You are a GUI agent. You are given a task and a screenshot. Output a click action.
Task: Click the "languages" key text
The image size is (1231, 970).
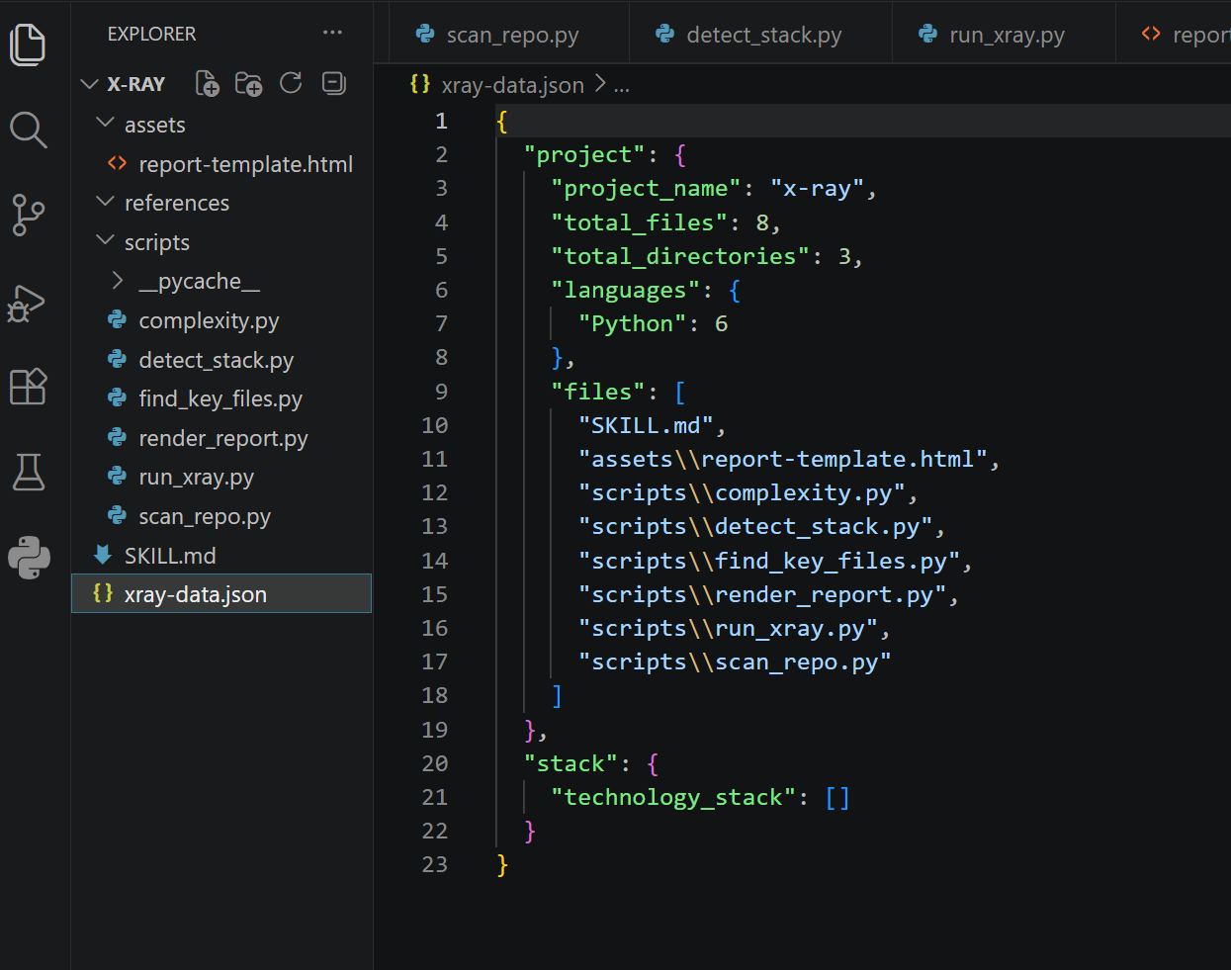[x=626, y=290]
